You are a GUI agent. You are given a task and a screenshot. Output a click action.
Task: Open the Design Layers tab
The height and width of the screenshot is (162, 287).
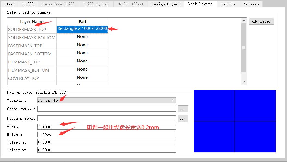coord(166,4)
